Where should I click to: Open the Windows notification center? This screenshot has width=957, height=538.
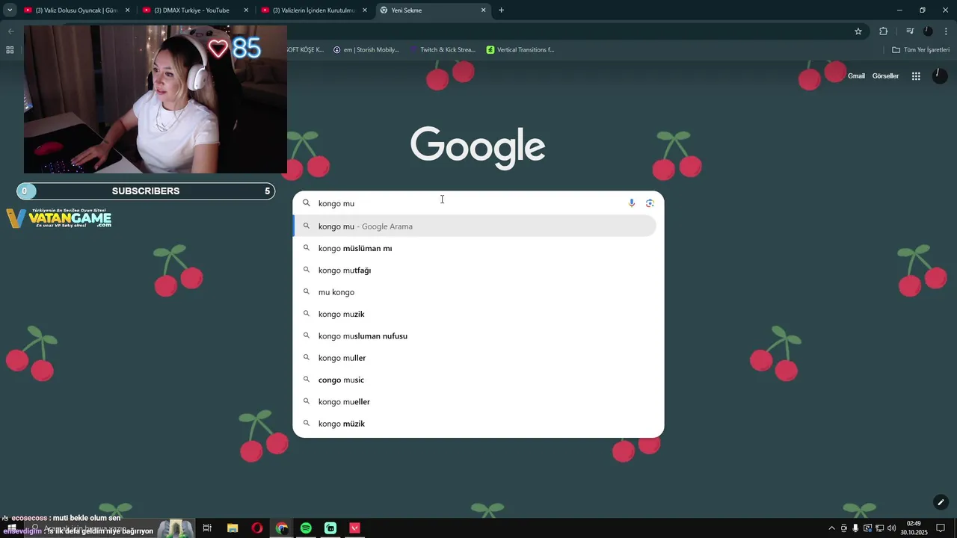[x=941, y=528]
